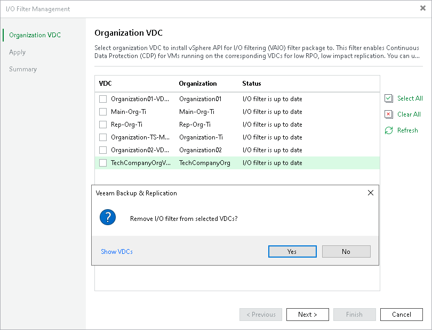The width and height of the screenshot is (432, 330).
Task: Click the Rep-Org-Ti organization cell
Action: pos(195,125)
